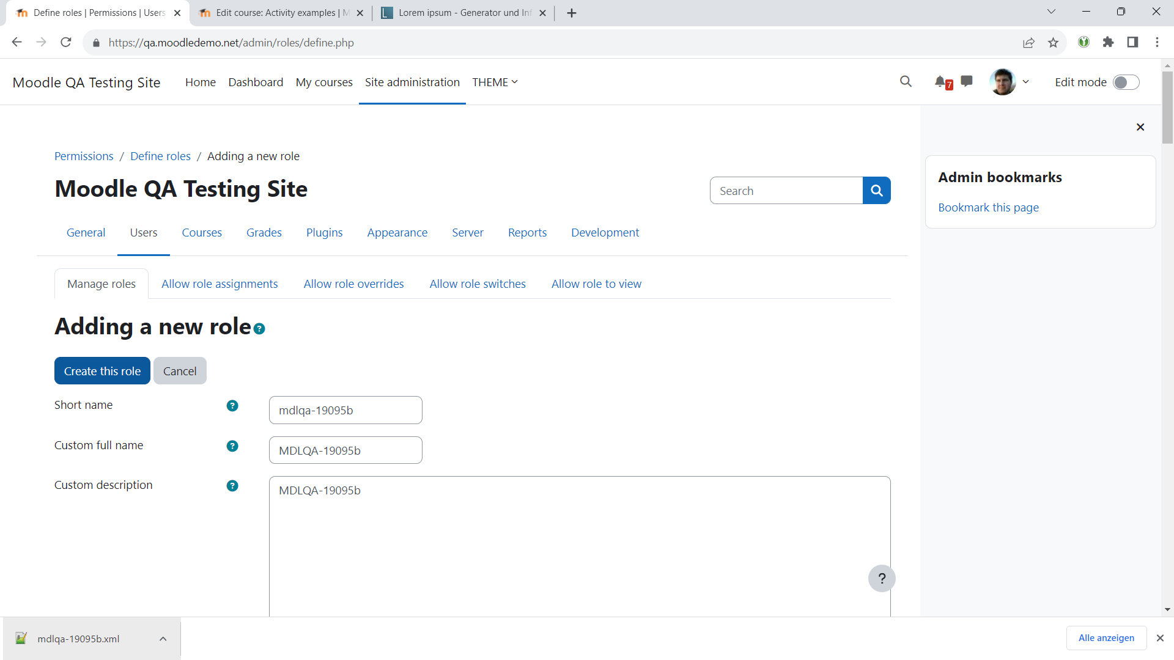Click the Cancel button

tap(180, 371)
